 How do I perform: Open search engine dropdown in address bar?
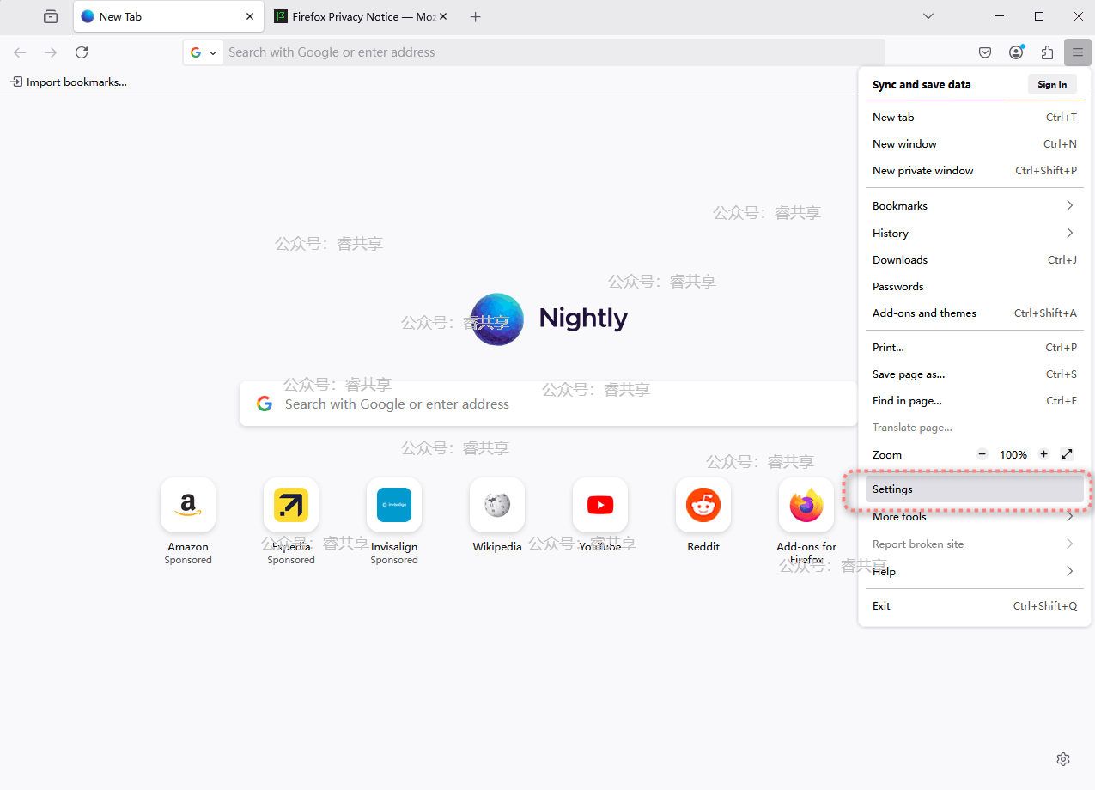(204, 52)
